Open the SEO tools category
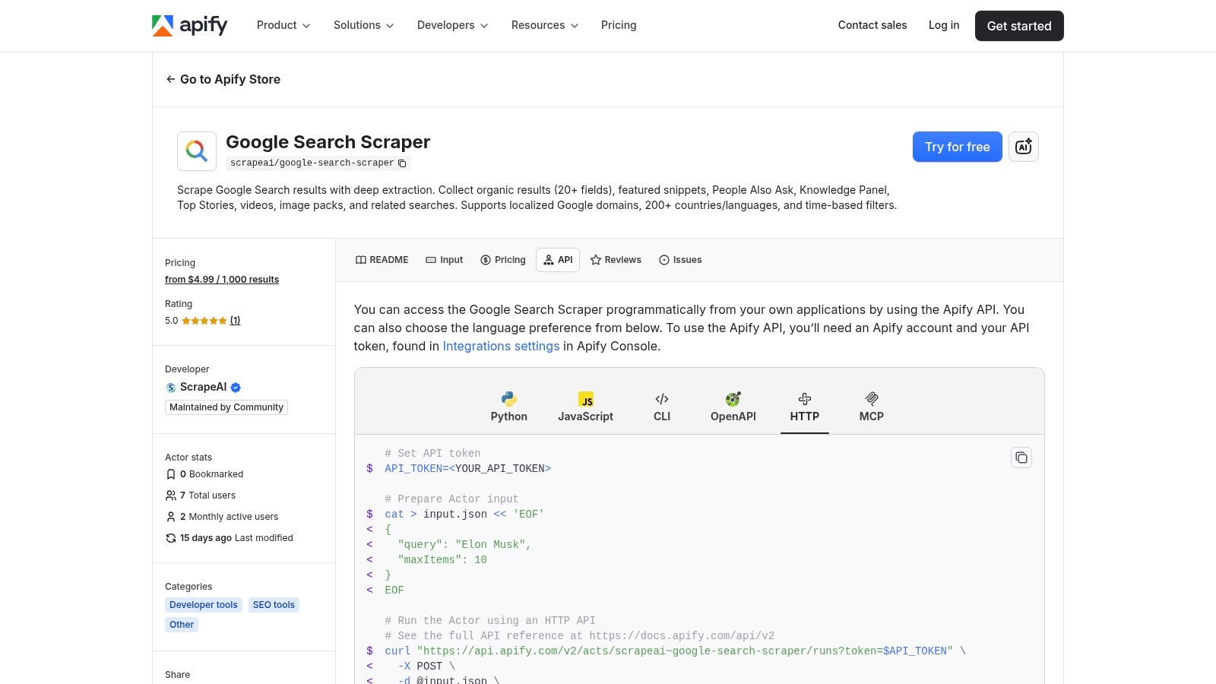Screen dimensions: 1216x684 click(274, 605)
